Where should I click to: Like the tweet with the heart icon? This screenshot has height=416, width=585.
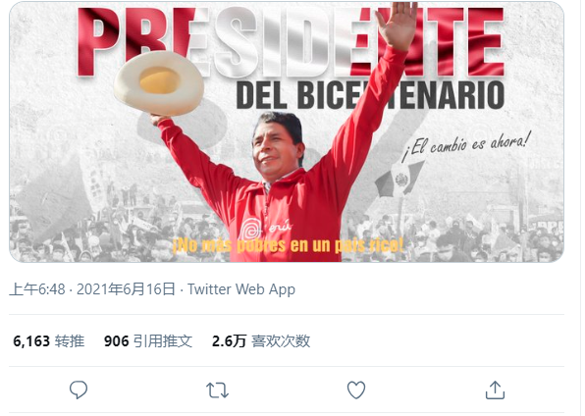(x=356, y=390)
